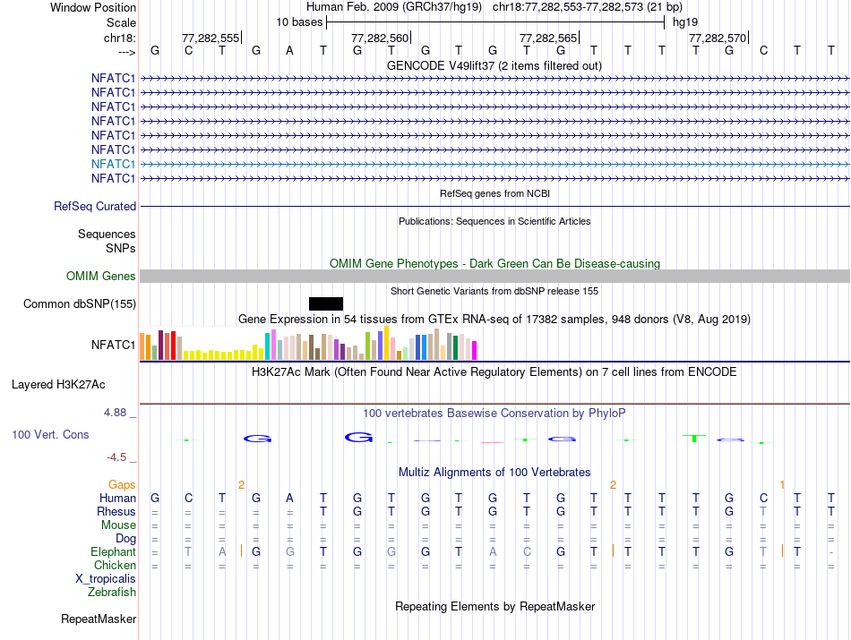The height and width of the screenshot is (640, 851).
Task: Open the OMIM Genes gray bar item
Action: (494, 276)
